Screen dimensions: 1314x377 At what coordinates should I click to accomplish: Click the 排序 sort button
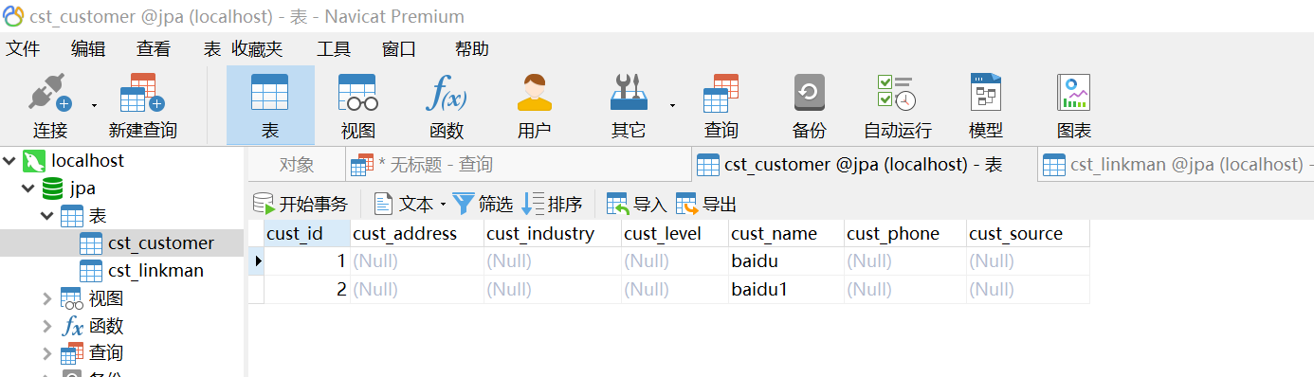tap(553, 204)
